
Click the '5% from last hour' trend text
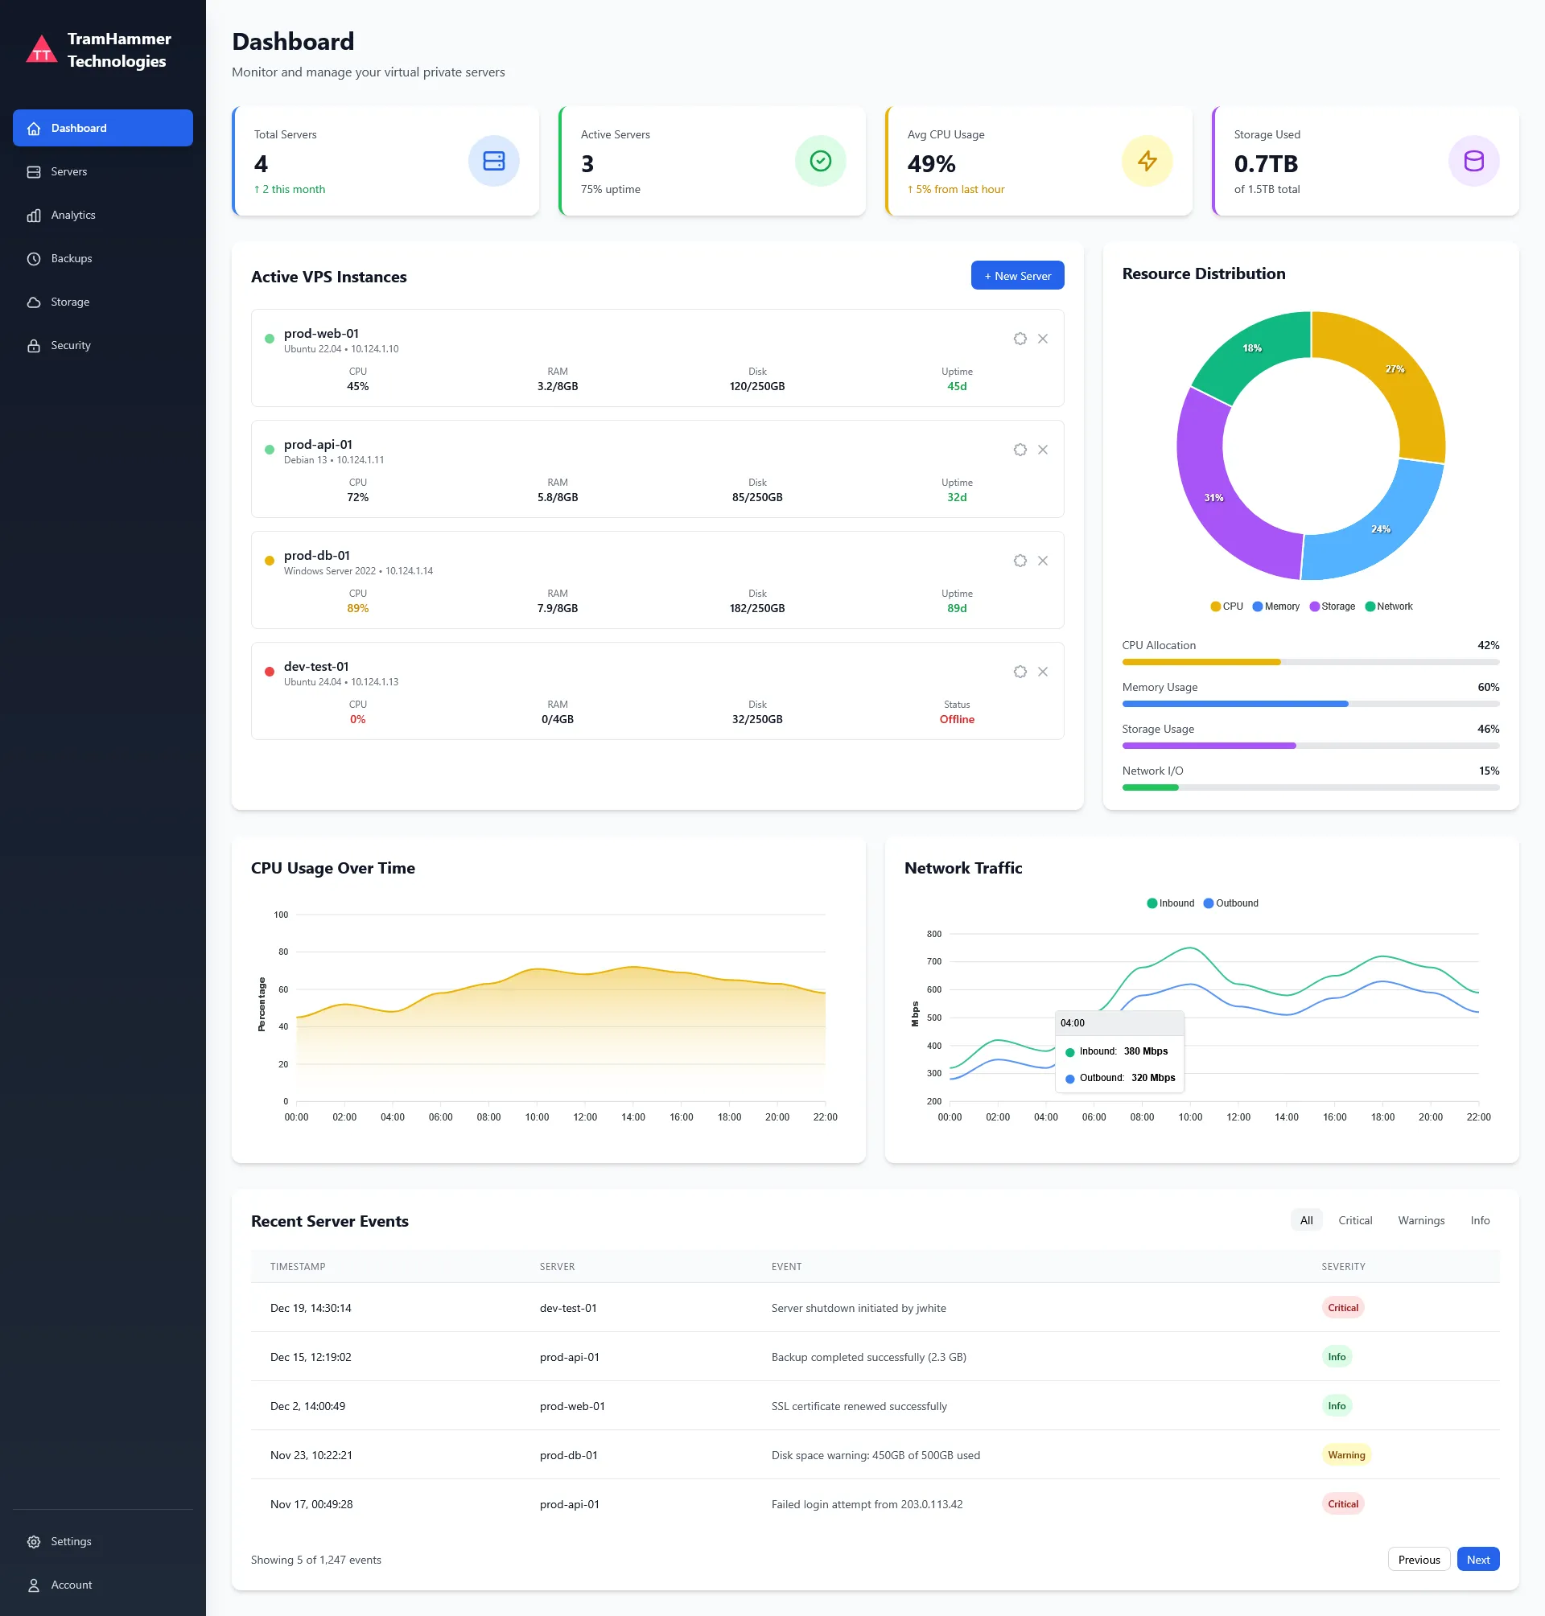coord(955,189)
